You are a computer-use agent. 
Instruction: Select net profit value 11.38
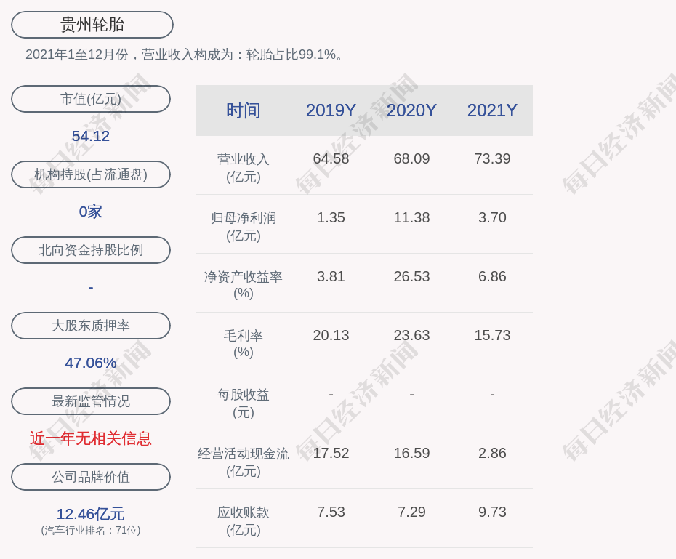pyautogui.click(x=411, y=217)
